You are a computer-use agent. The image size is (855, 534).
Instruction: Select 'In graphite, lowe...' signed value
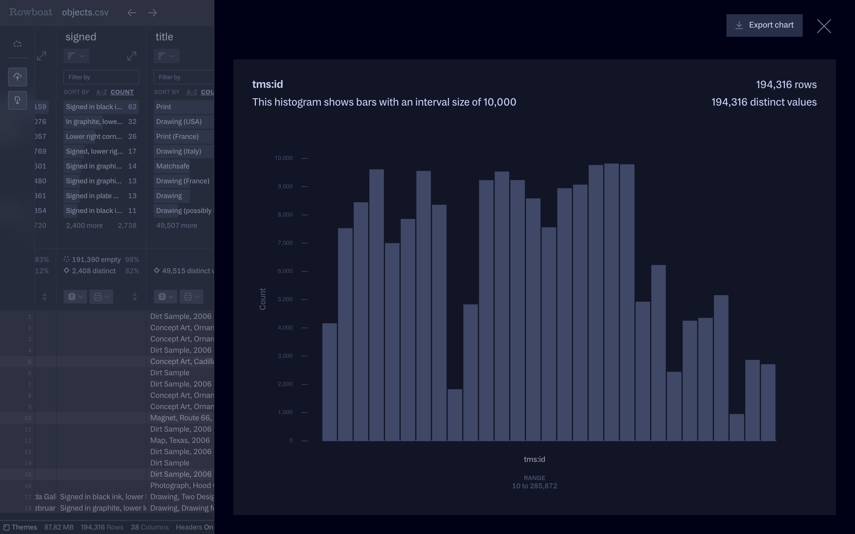click(94, 122)
